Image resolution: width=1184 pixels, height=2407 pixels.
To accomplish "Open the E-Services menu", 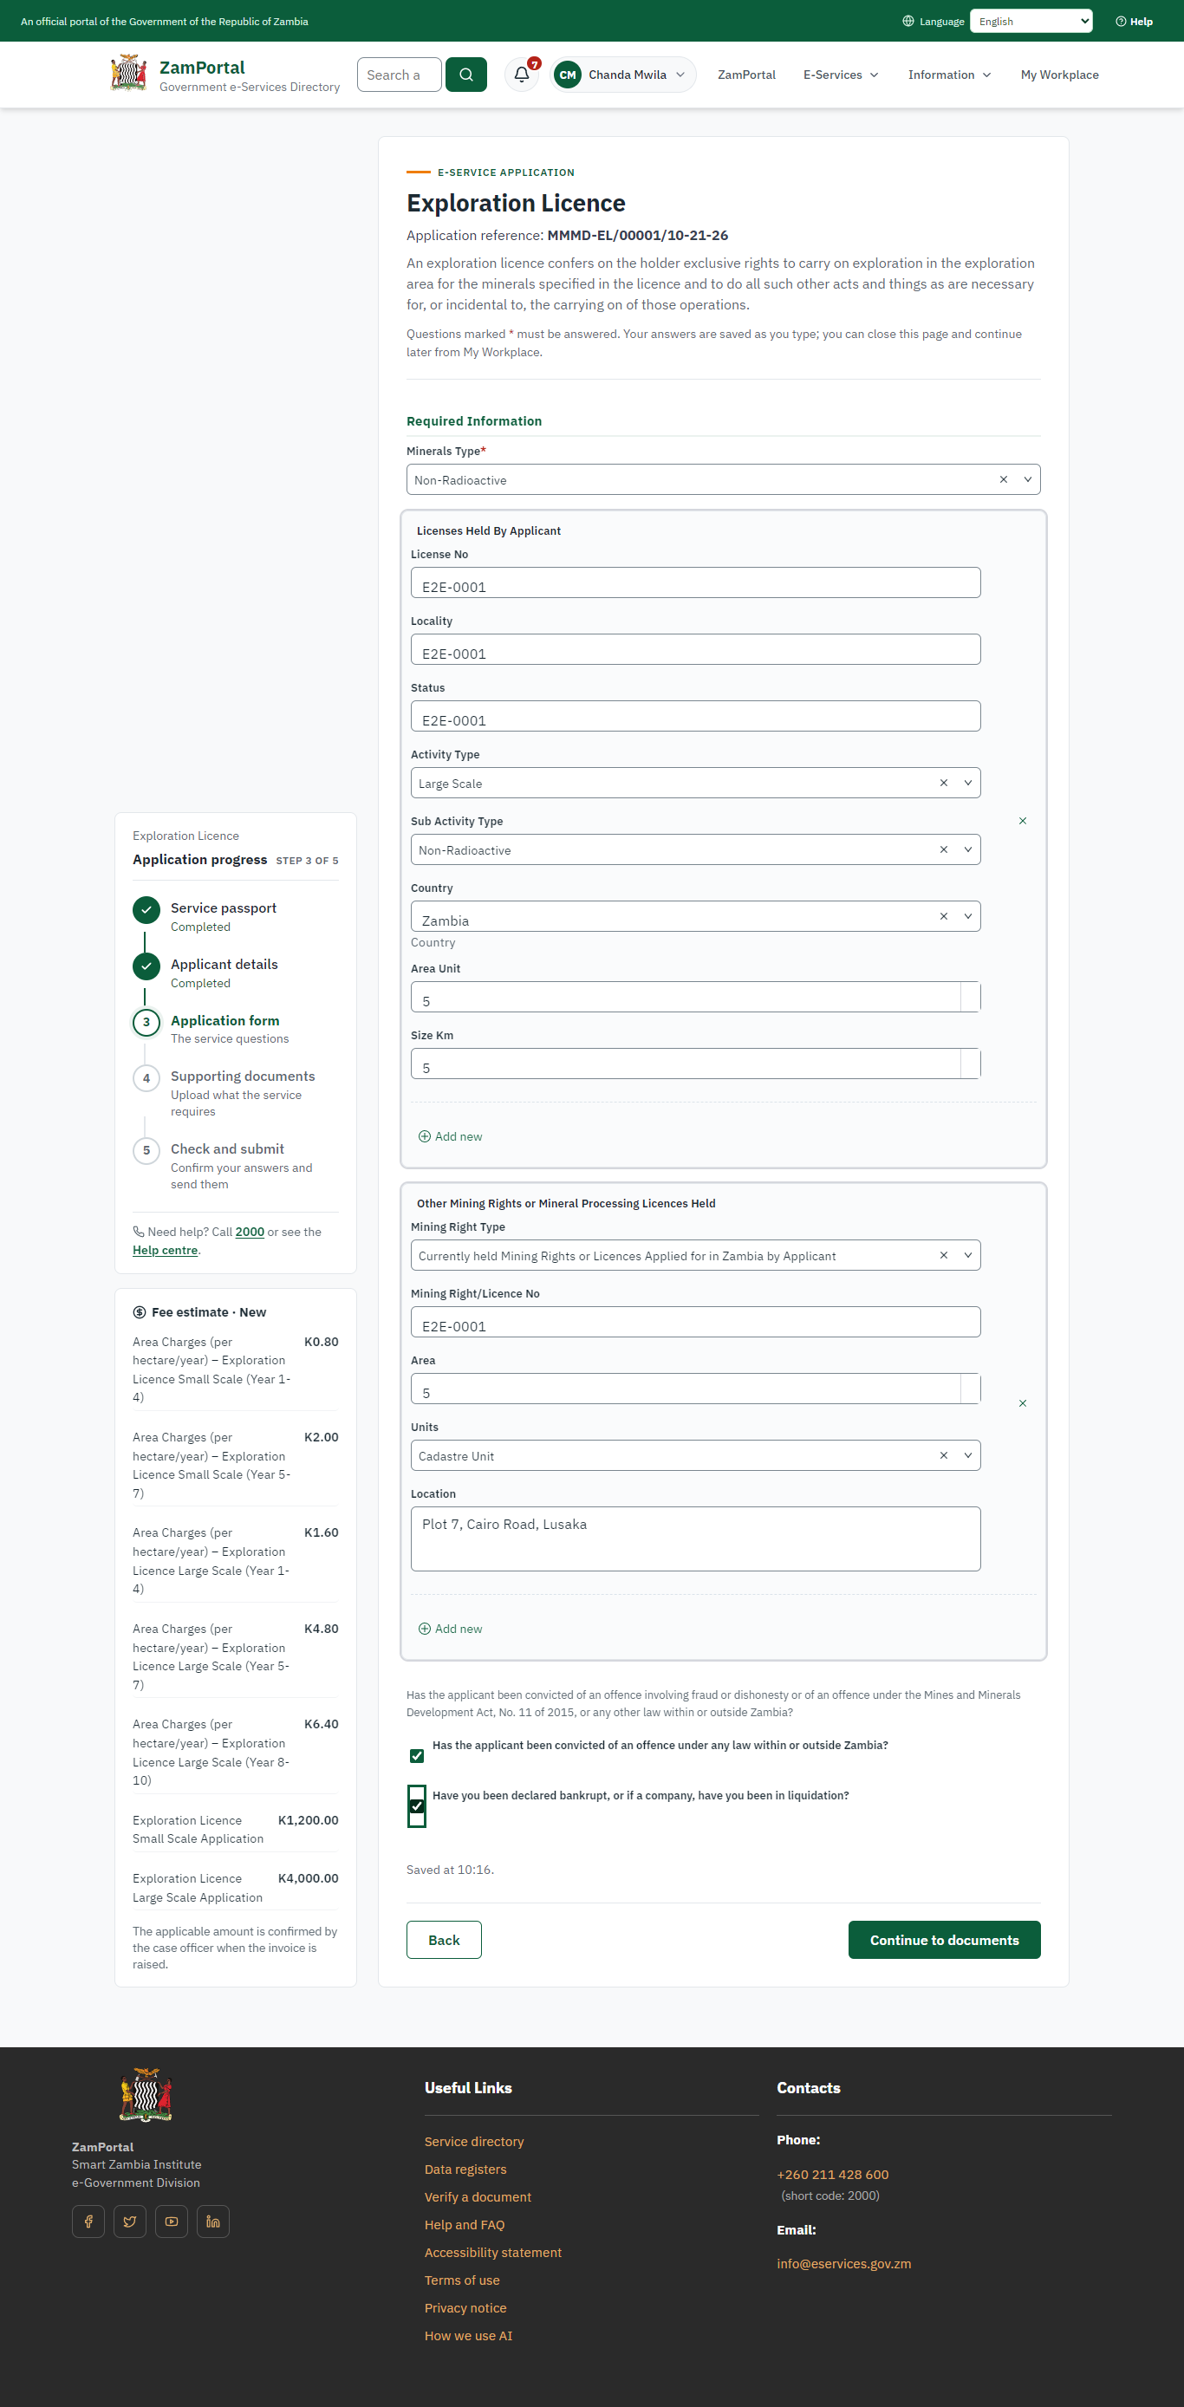I will (840, 75).
